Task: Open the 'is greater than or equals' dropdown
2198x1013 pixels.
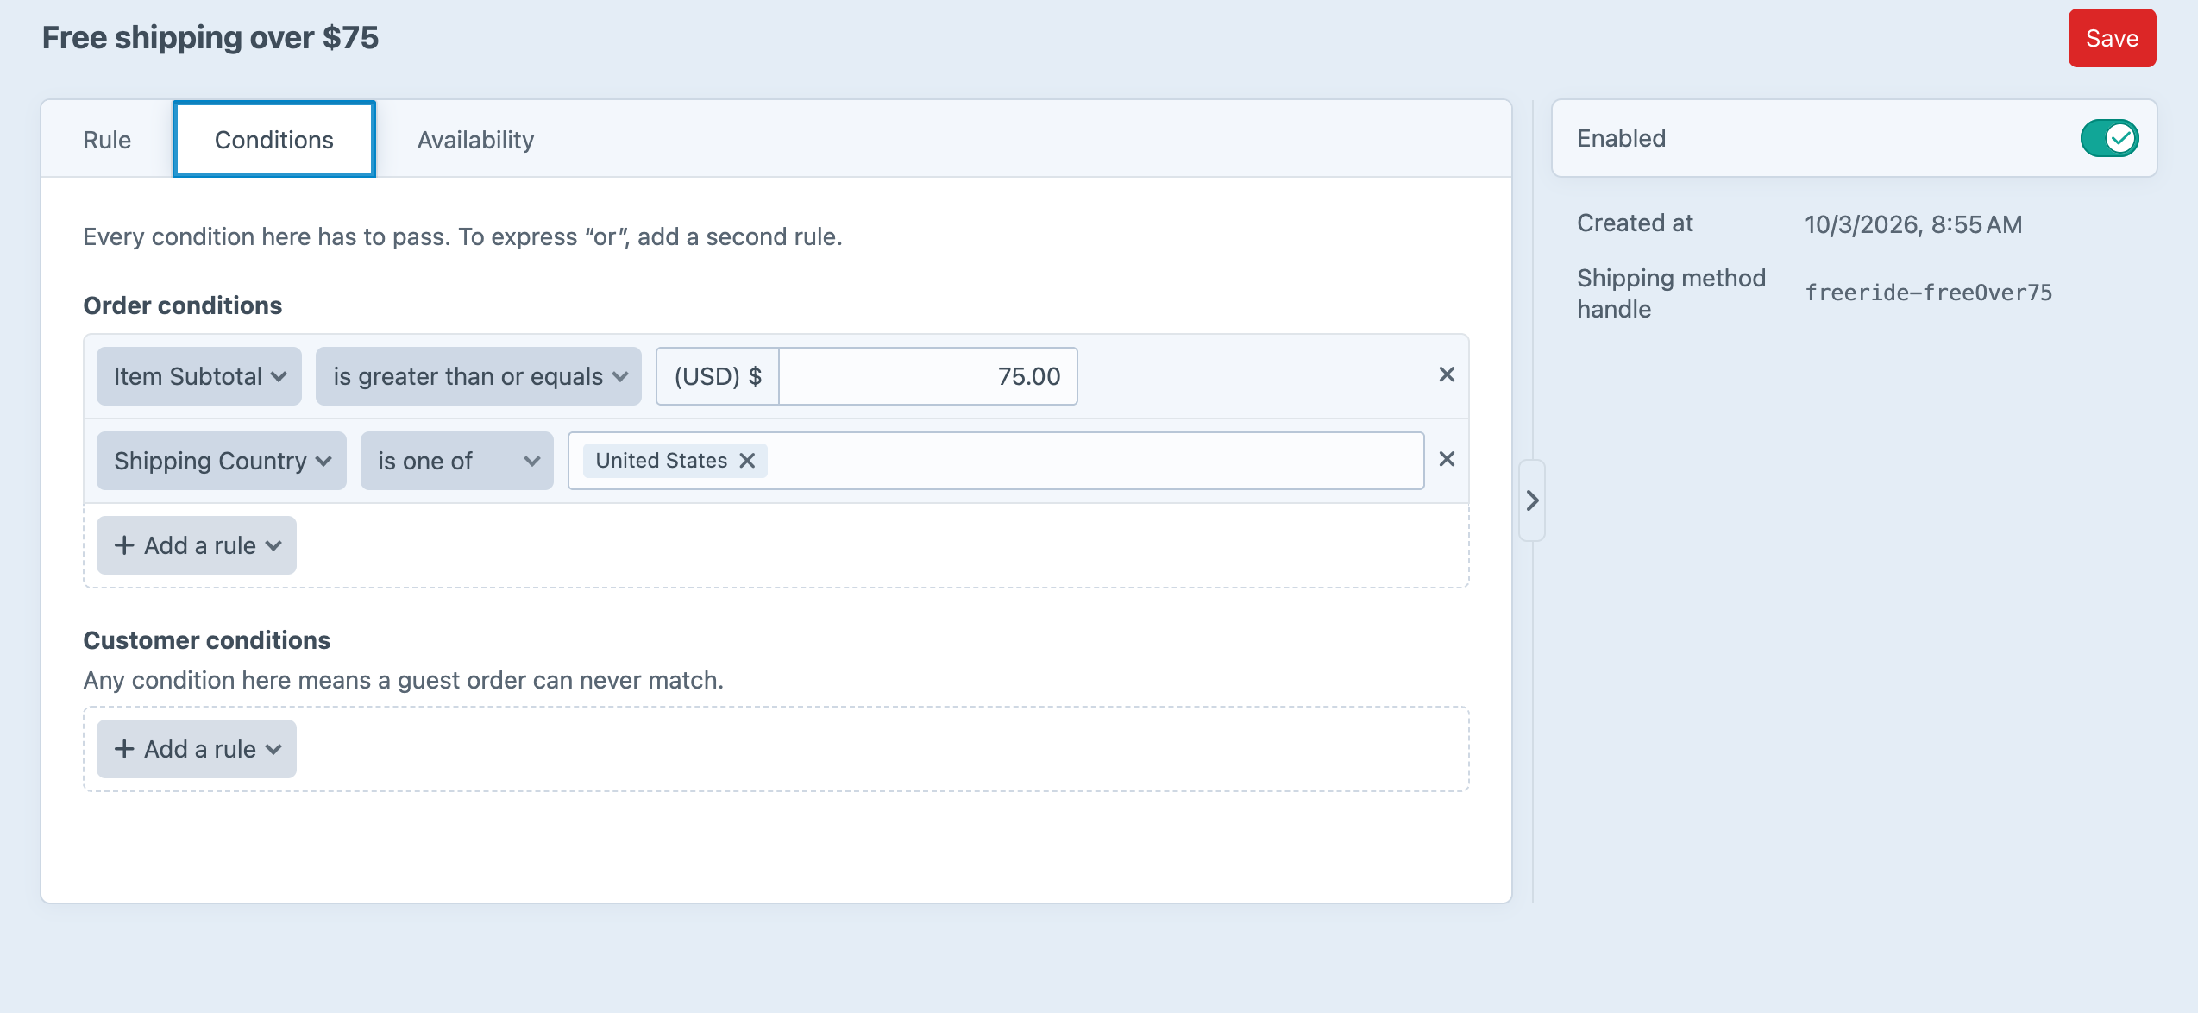Action: coord(479,376)
